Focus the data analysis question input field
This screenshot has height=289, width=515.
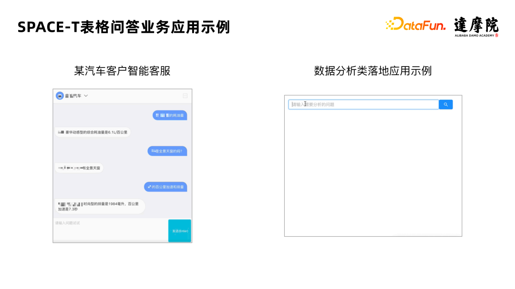pos(363,105)
